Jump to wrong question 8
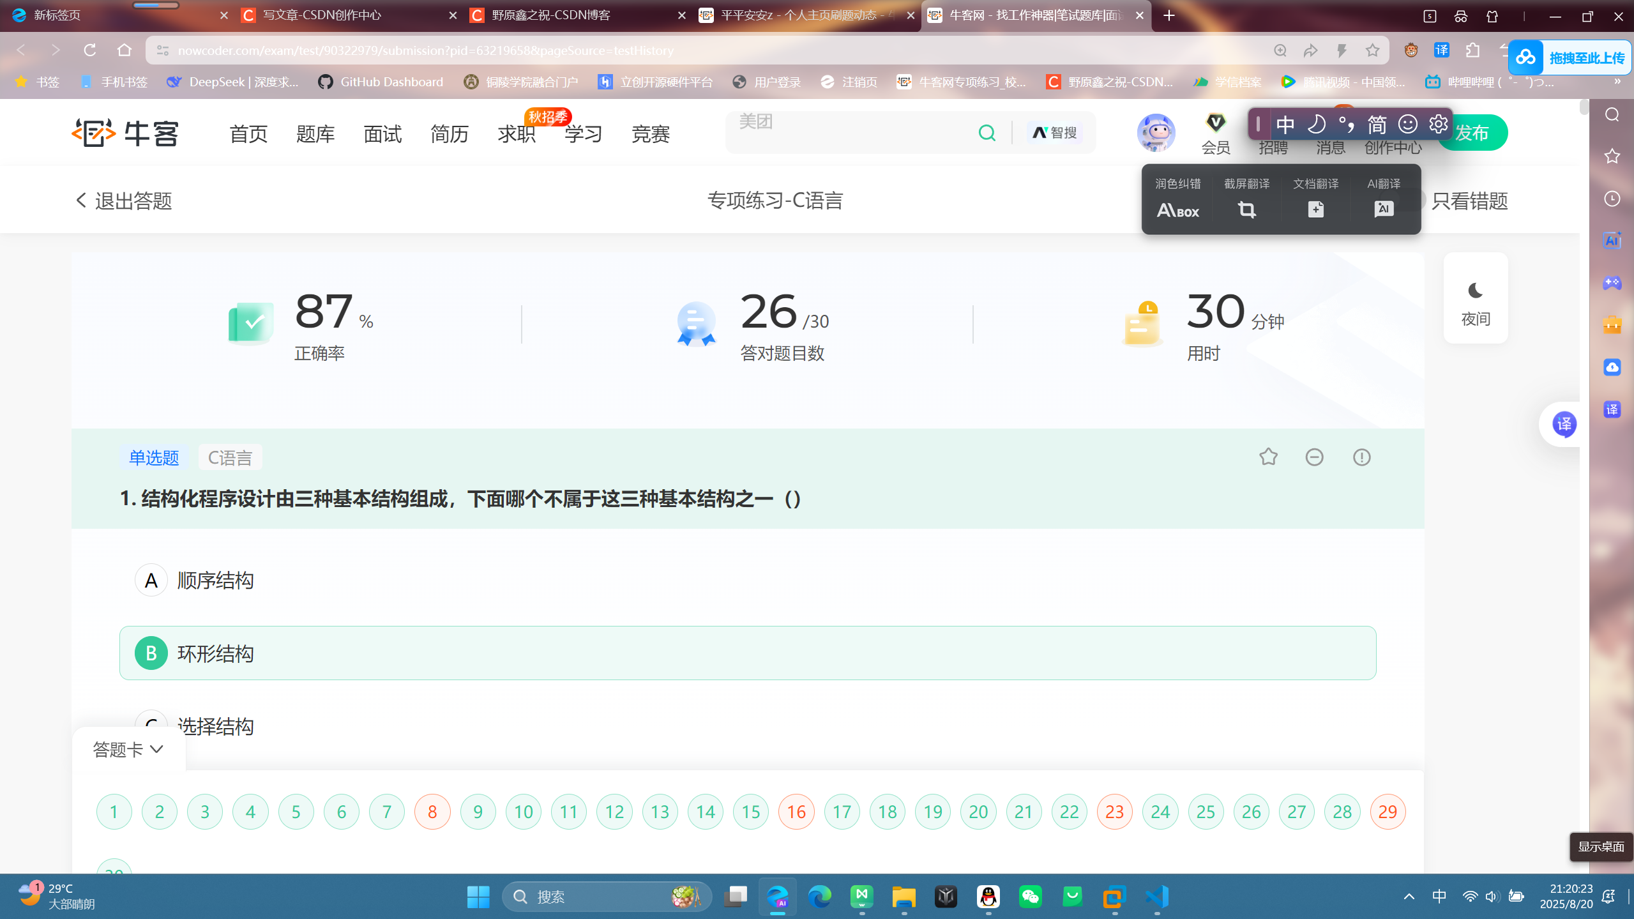The height and width of the screenshot is (919, 1634). tap(432, 812)
